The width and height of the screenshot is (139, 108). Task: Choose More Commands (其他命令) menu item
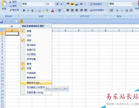[x=36, y=83]
